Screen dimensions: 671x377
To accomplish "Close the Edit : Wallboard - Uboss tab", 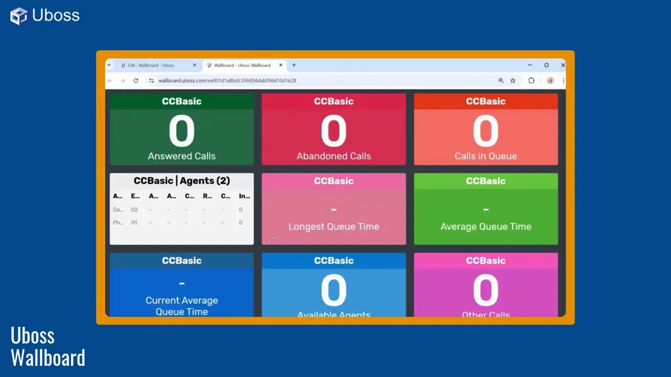I will point(194,65).
